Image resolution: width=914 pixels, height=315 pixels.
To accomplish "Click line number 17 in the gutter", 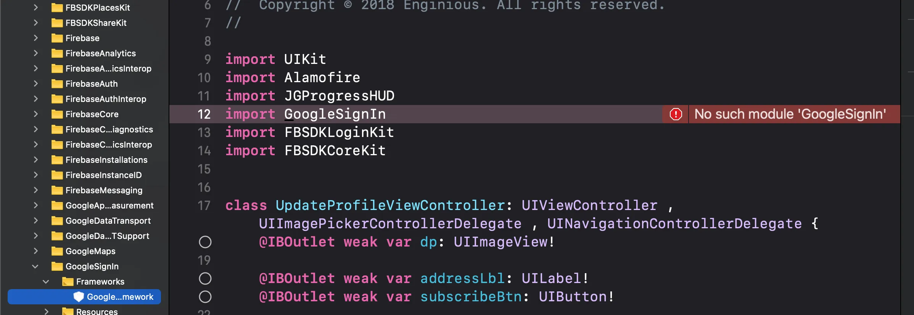I will point(204,205).
